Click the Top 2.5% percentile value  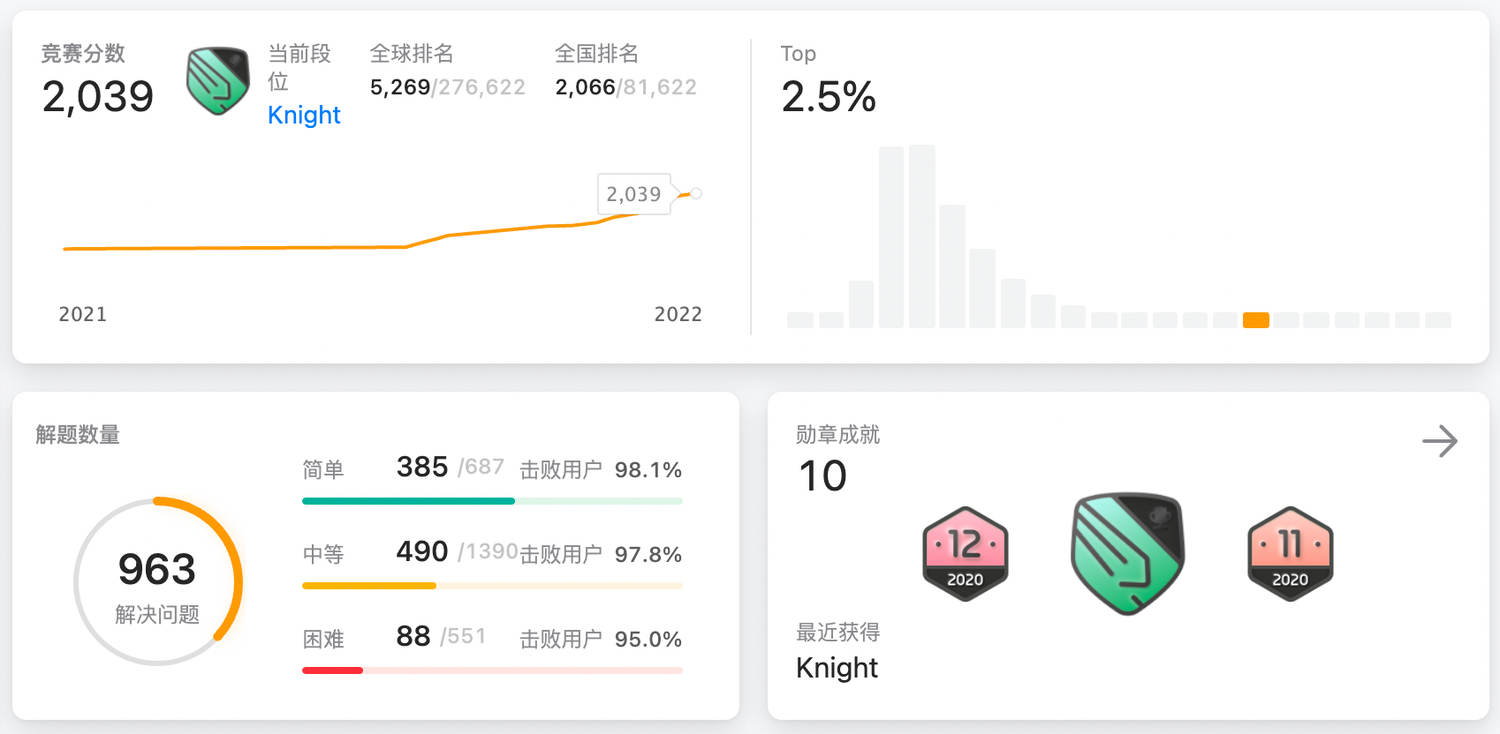828,97
